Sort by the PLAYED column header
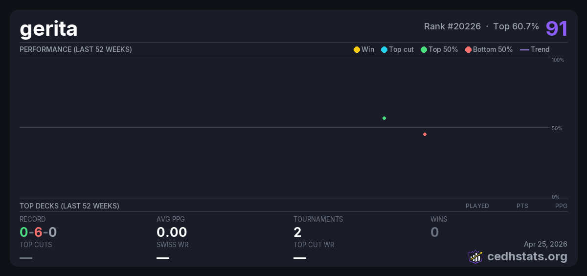 tap(477, 206)
